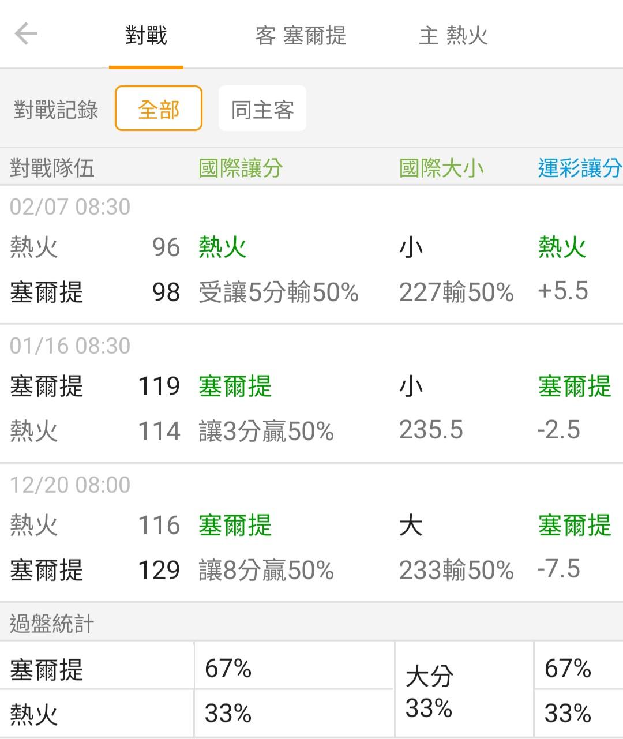
Task: Click 塞爾提 row in 過盤統計 table
Action: [x=47, y=669]
